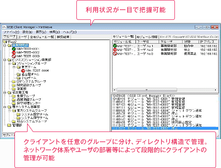Open the 検索(S) menu

coord(55,32)
